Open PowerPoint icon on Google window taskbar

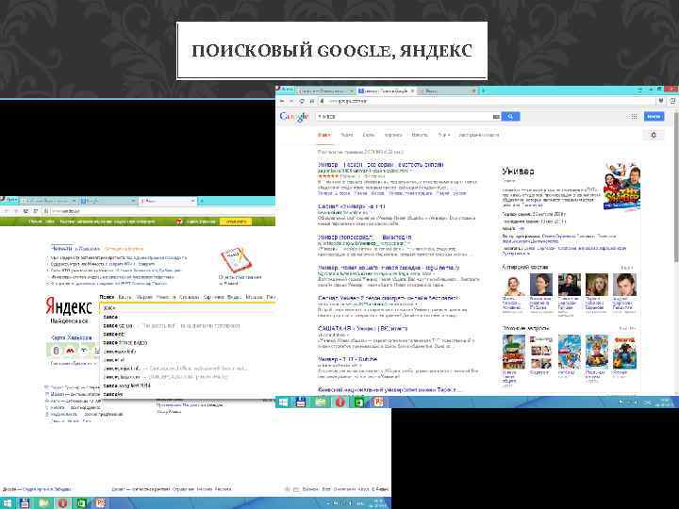click(378, 402)
